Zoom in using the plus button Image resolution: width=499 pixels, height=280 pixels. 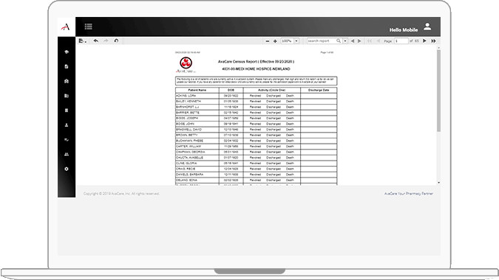click(x=275, y=41)
